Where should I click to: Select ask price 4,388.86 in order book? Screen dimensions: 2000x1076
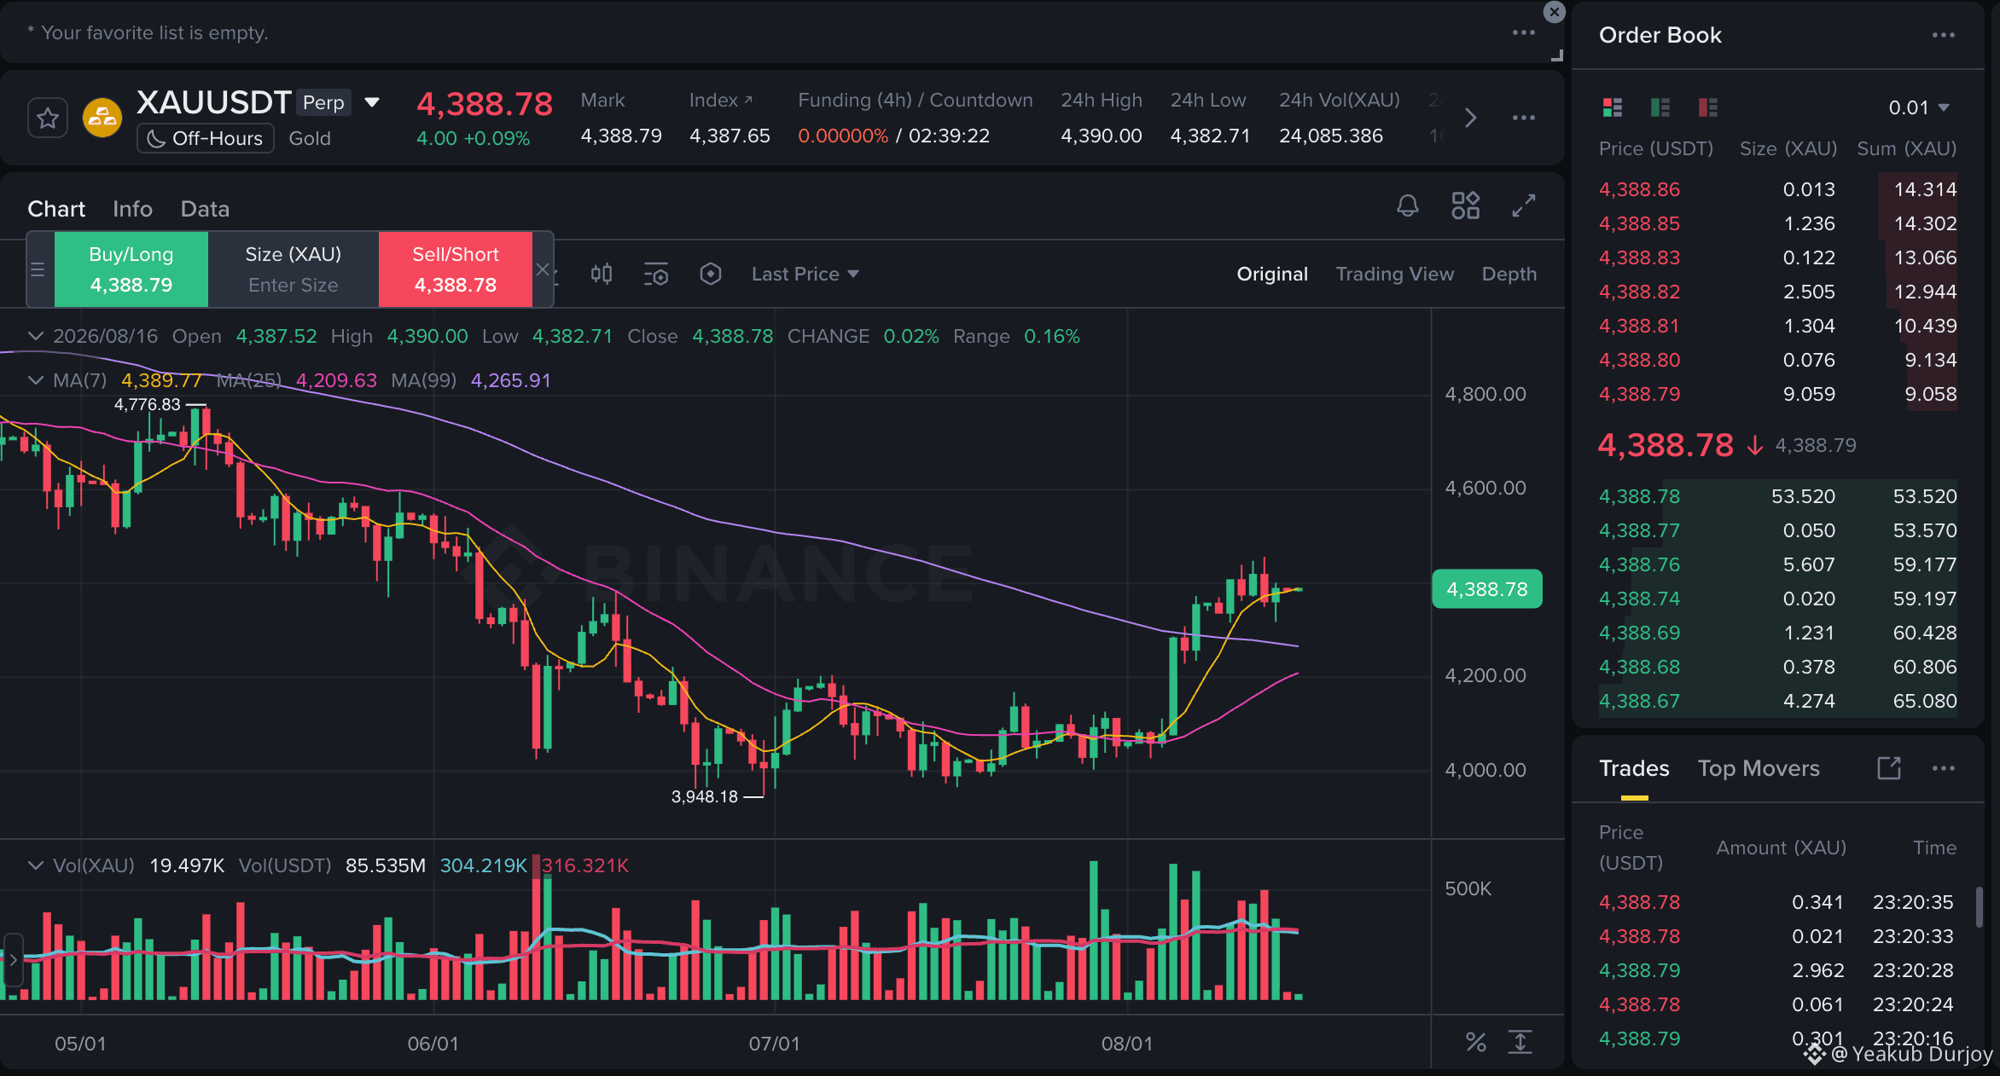[x=1639, y=189]
